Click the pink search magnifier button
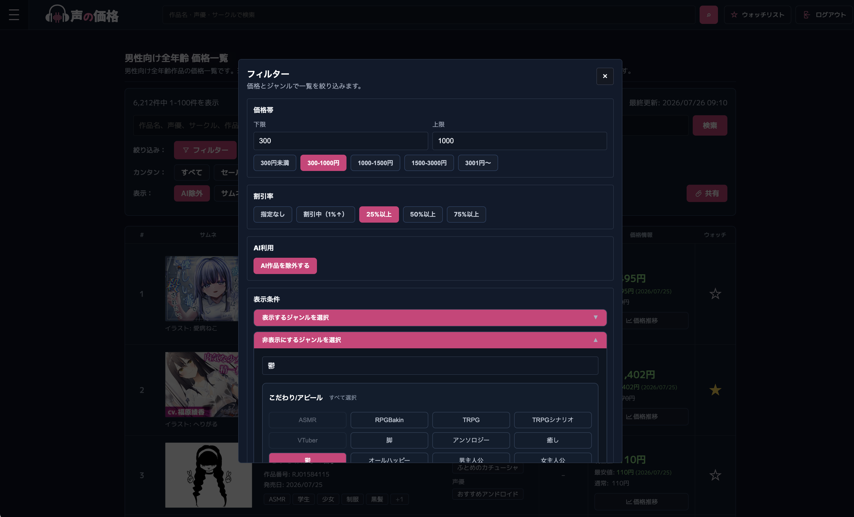 click(709, 15)
